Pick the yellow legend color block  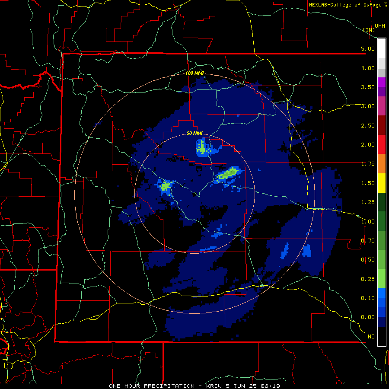point(382,183)
